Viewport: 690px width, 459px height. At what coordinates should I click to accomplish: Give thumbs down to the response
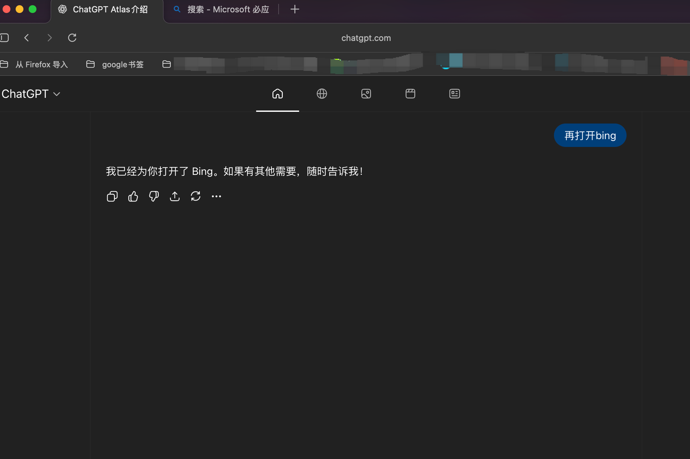point(154,196)
